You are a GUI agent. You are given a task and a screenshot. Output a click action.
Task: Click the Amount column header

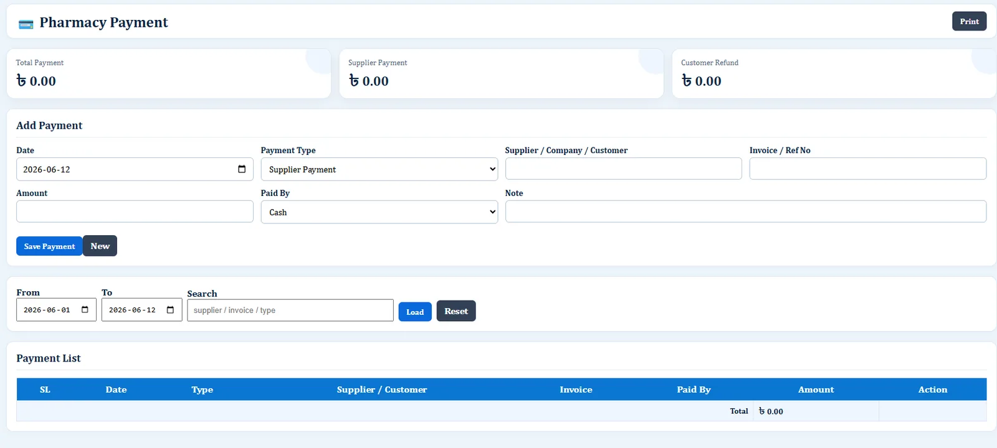[x=816, y=390]
